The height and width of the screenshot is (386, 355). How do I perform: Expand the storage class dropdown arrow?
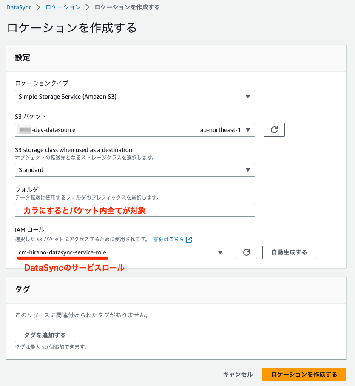(249, 170)
